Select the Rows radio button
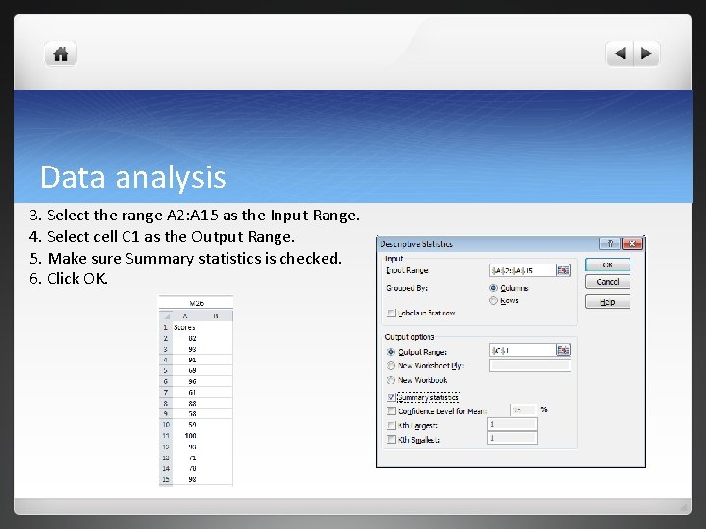 [x=493, y=300]
